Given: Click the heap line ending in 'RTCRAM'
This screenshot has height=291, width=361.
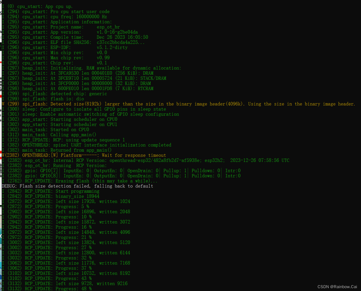Looking at the screenshot, I should point(78,89).
